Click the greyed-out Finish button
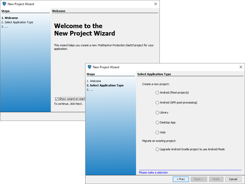The height and width of the screenshot is (184, 245). click(x=216, y=179)
